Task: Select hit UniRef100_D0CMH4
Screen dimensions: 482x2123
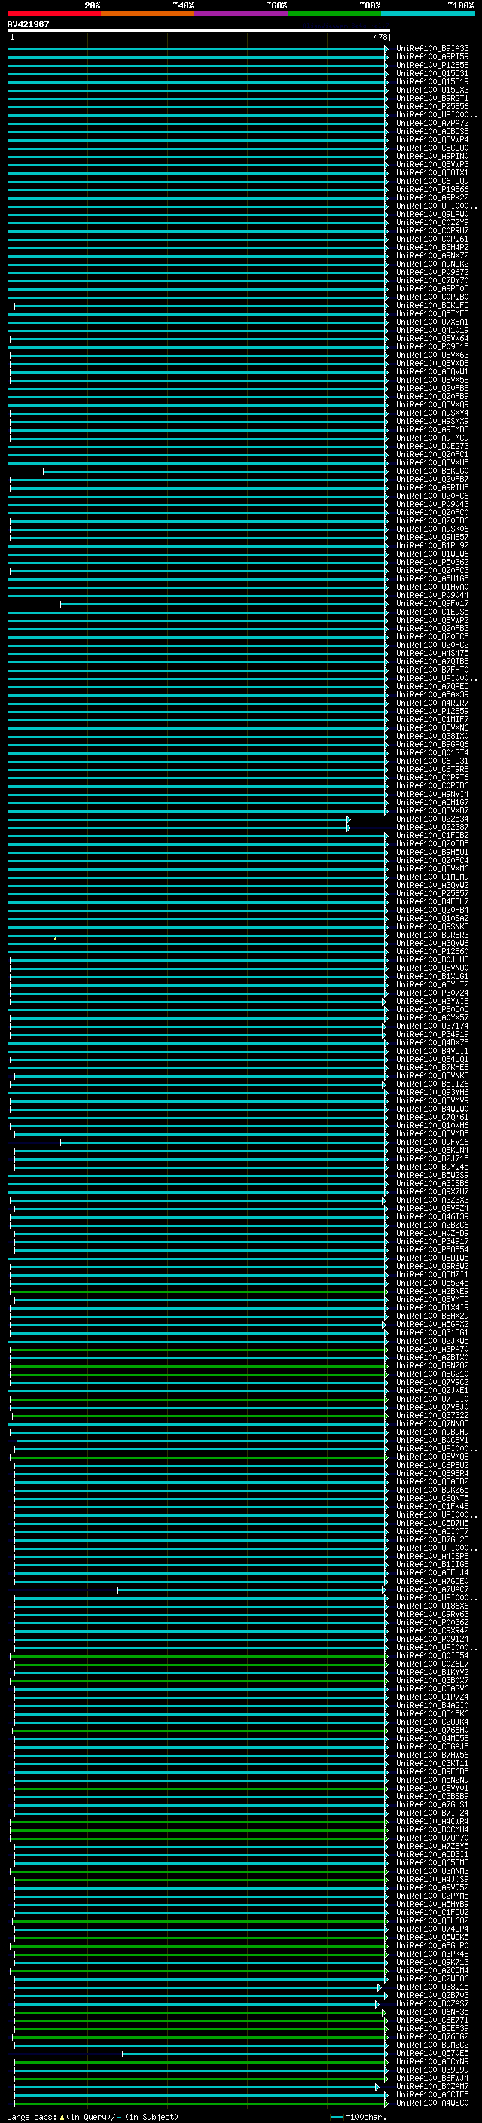Action: (x=432, y=1831)
